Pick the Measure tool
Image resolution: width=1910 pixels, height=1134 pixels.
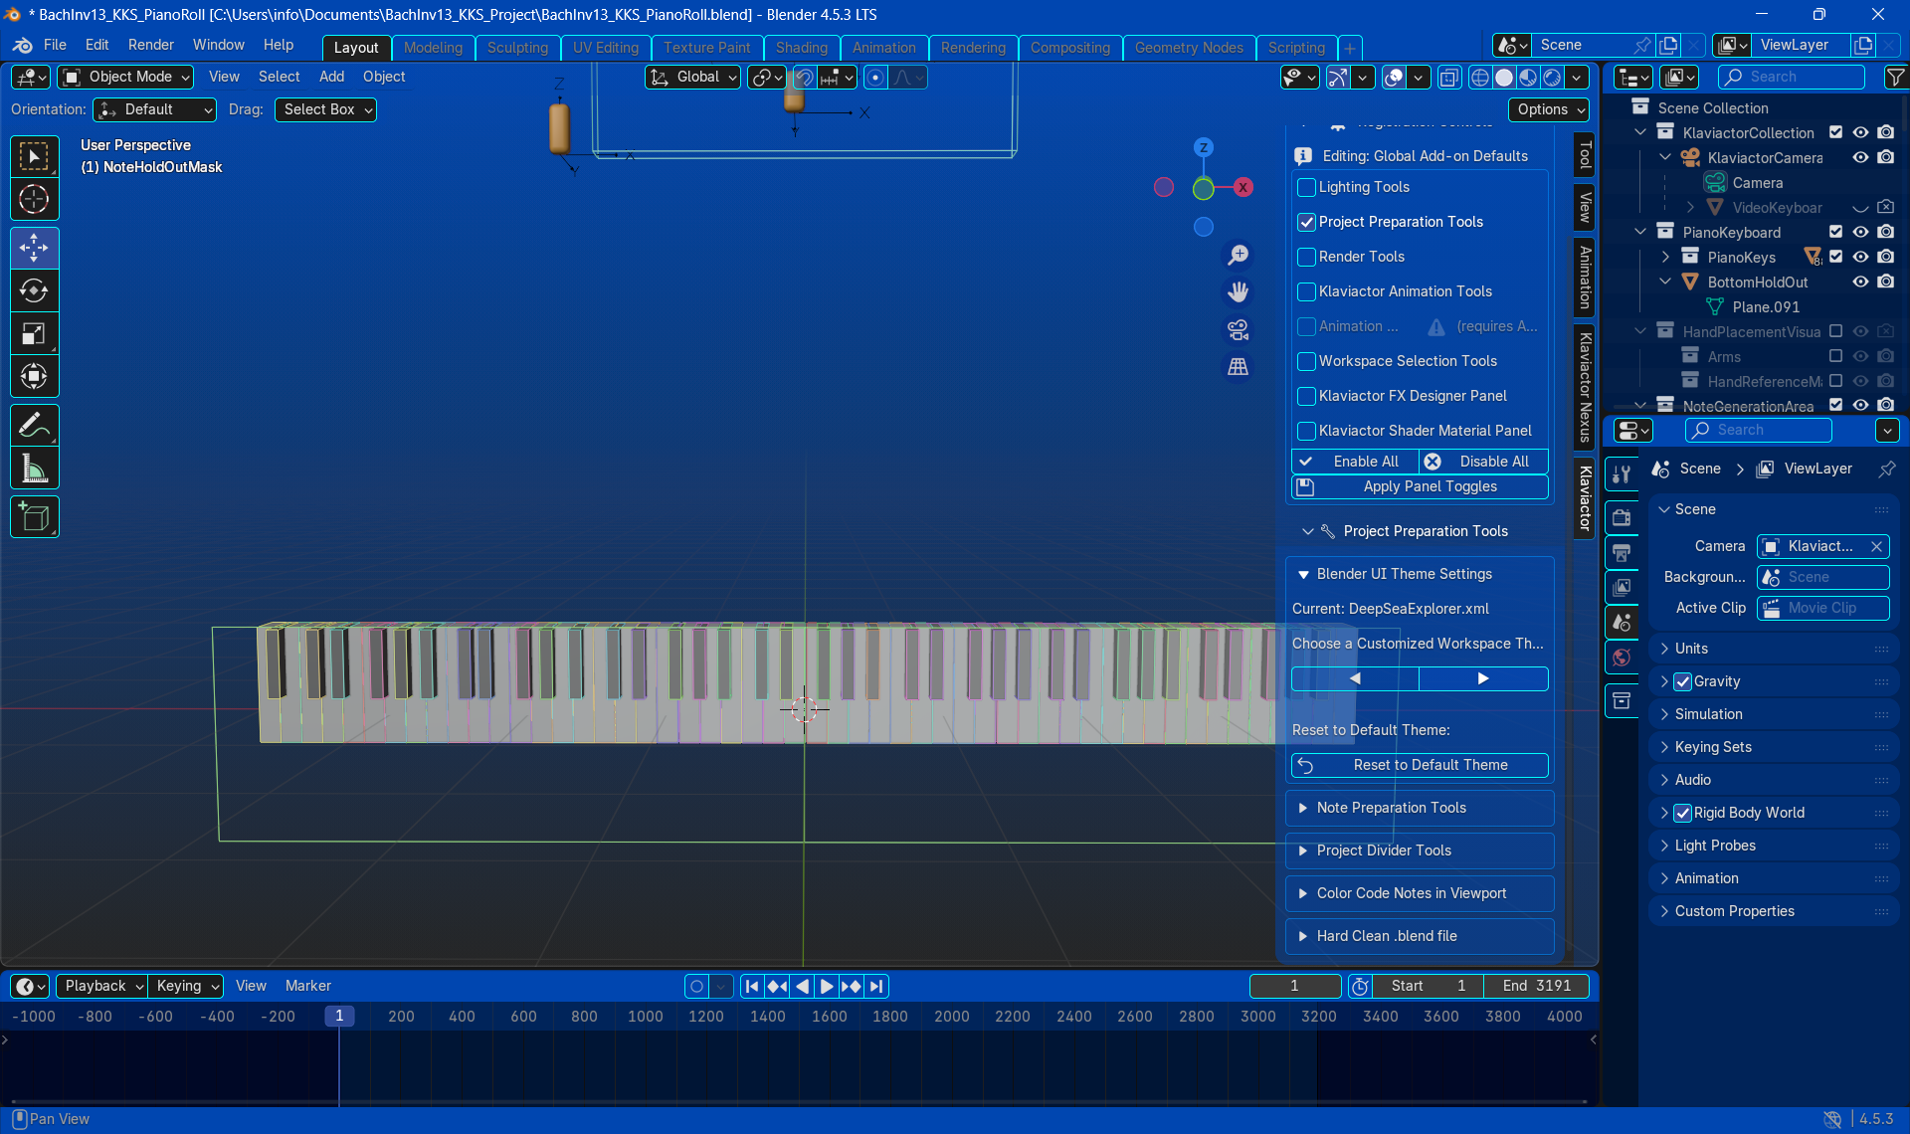coord(34,469)
